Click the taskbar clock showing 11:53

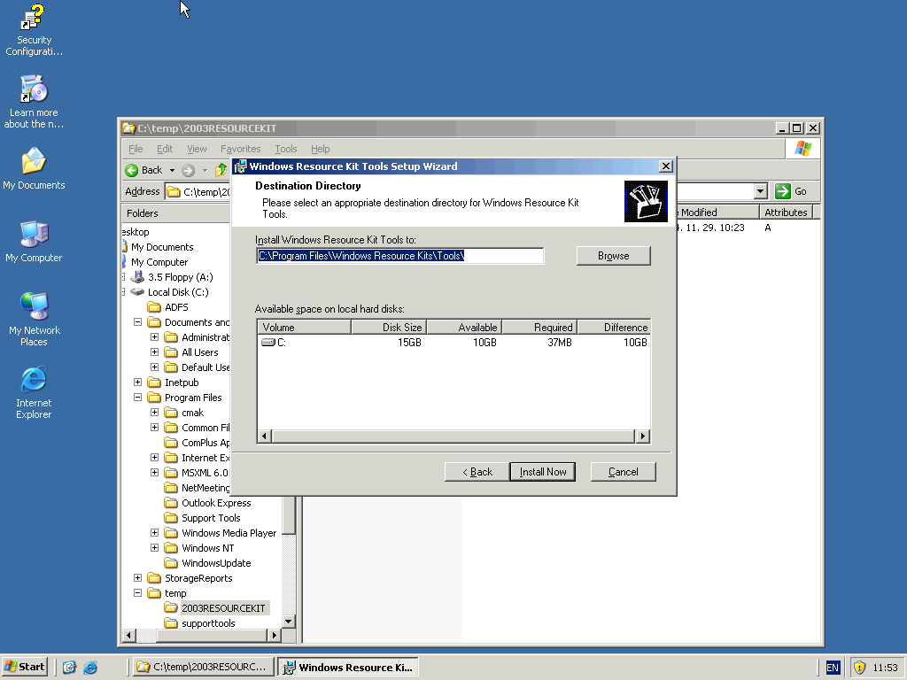885,668
